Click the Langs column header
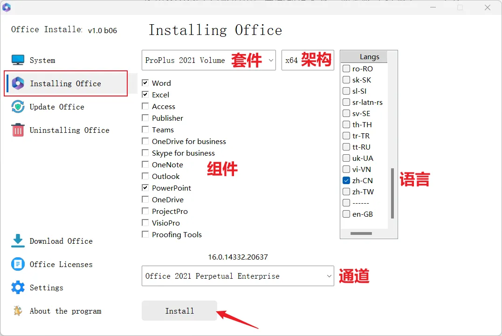Image resolution: width=502 pixels, height=336 pixels. 364,57
